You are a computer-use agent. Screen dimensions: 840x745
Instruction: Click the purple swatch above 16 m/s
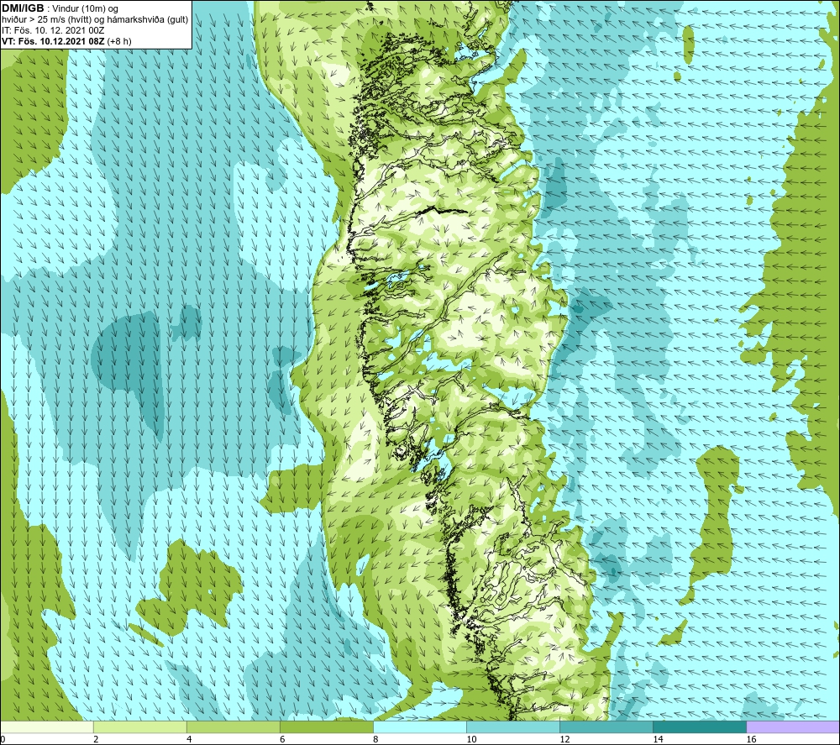coord(793,727)
